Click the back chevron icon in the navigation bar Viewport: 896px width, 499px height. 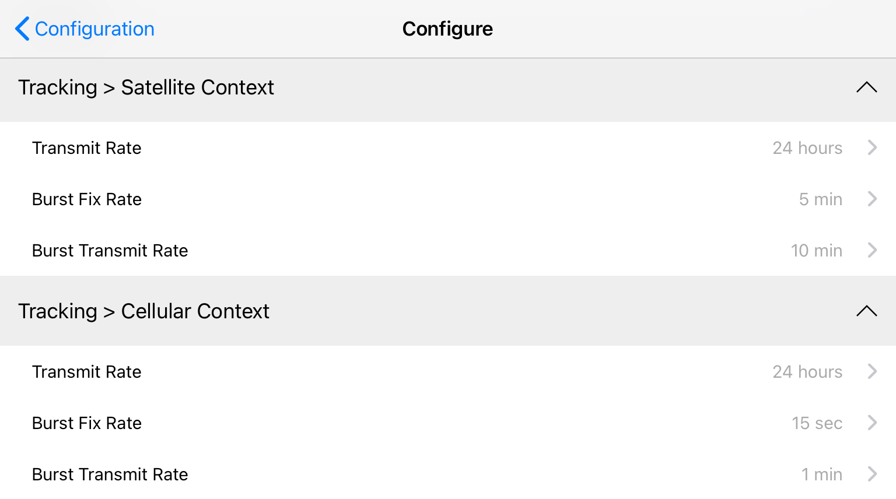pos(22,29)
